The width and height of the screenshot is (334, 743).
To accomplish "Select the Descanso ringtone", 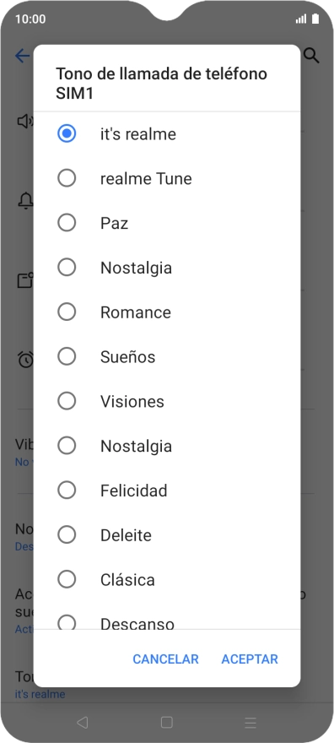I will coord(166,616).
